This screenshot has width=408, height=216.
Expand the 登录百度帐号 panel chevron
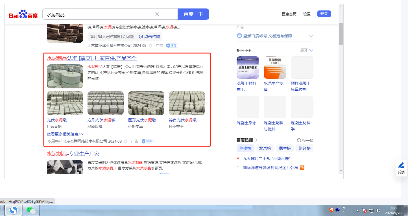point(311,36)
